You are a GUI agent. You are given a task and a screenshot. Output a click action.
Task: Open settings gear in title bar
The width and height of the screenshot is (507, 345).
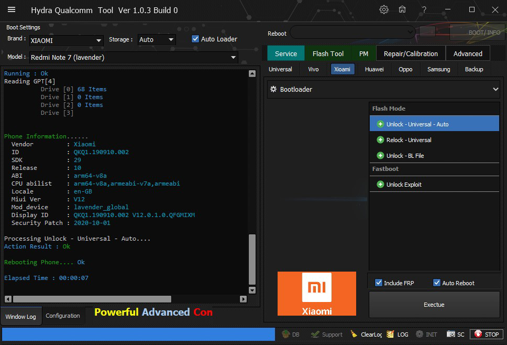pos(384,9)
